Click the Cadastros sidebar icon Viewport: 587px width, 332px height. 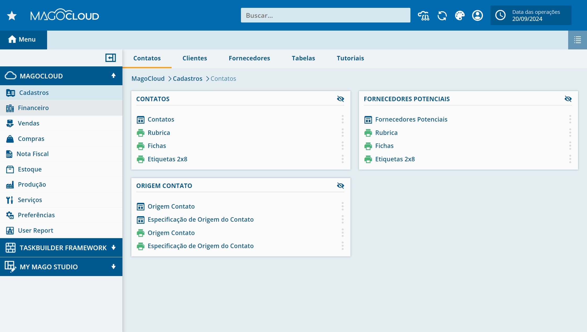[x=10, y=93]
